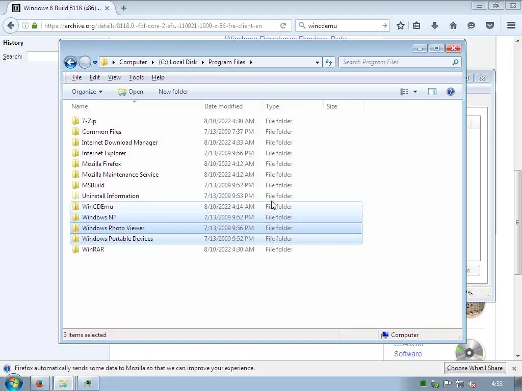Select the Mozilla Firefox folder
This screenshot has width=522, height=391.
click(x=216, y=163)
